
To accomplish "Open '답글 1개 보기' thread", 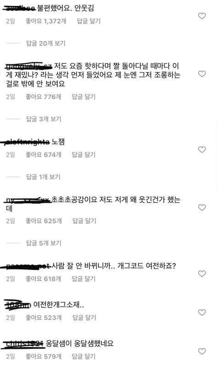I will [44, 177].
